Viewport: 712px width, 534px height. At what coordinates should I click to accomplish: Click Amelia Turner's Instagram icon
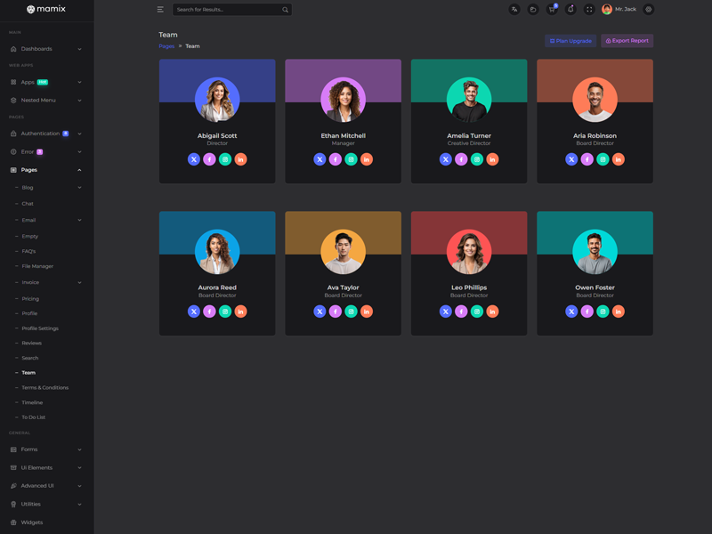point(477,159)
